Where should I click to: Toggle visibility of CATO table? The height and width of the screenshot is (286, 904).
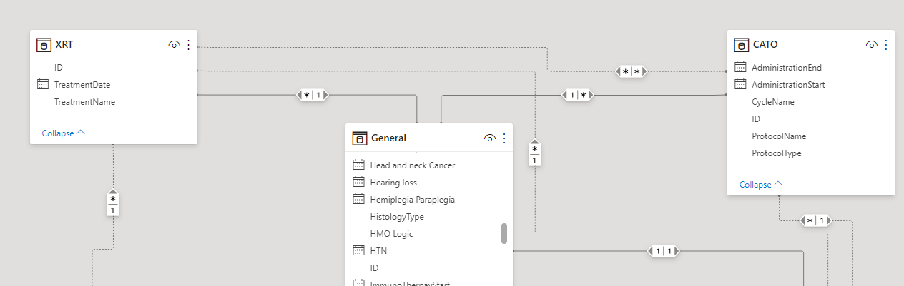tap(871, 45)
